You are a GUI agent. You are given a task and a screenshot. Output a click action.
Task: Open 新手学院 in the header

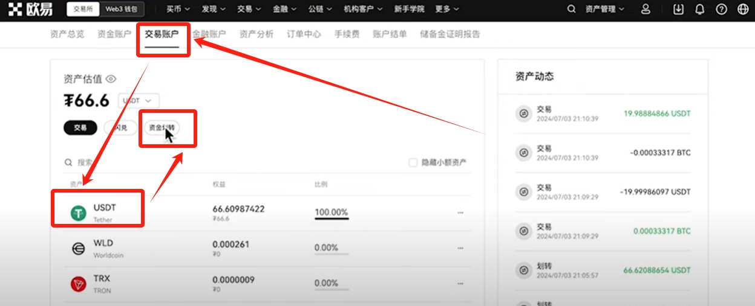(409, 9)
